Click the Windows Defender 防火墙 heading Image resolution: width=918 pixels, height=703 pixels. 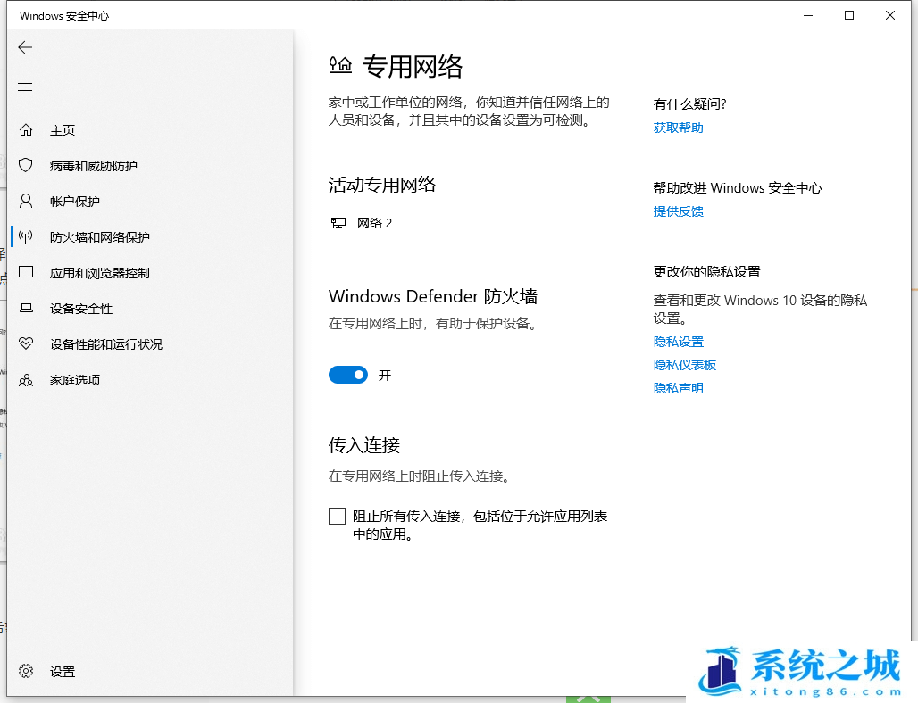(x=432, y=296)
